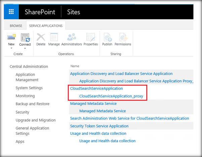Image resolution: width=202 pixels, height=157 pixels.
Task: Click the Connect ribbon icon
Action: 25,37
